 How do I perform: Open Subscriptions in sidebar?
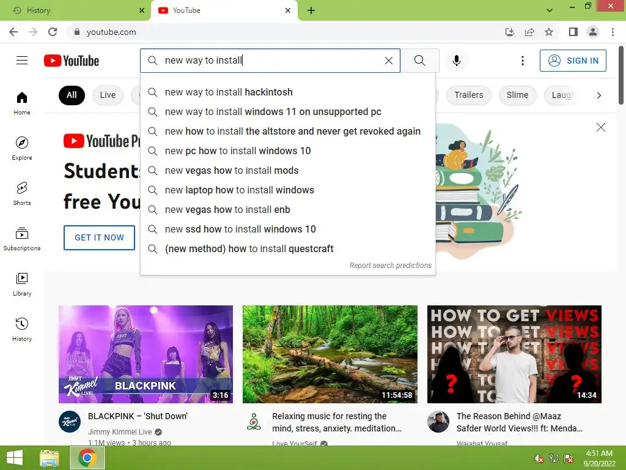pos(22,239)
